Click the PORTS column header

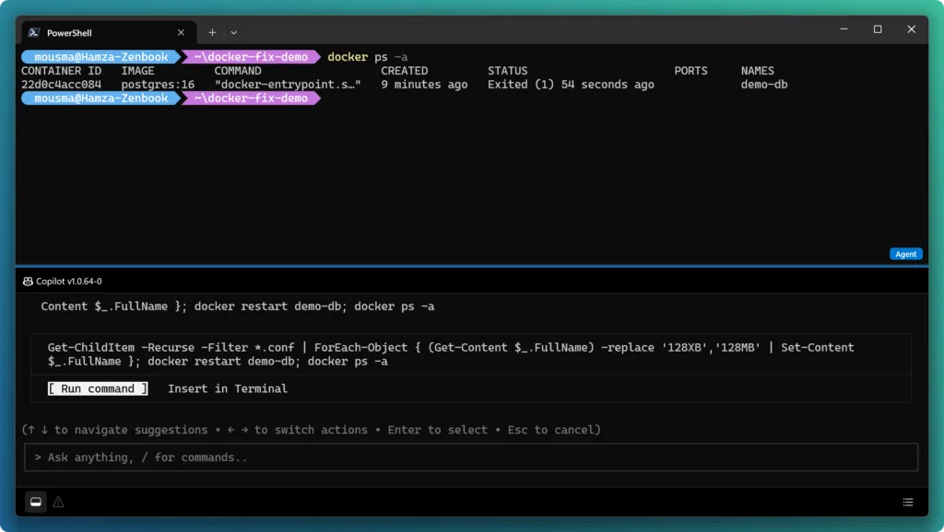690,71
